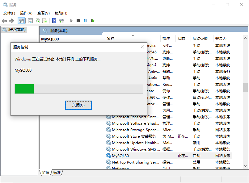This screenshot has width=249, height=183.
Task: Select Microsoft Storage Space... service
Action: coord(136,130)
